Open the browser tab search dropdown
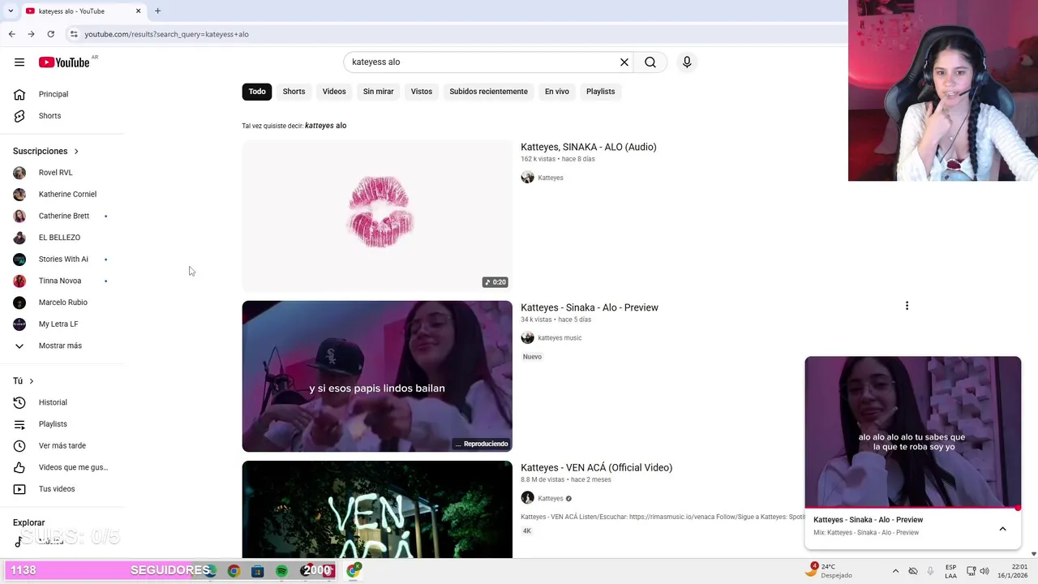1038x584 pixels. (10, 11)
